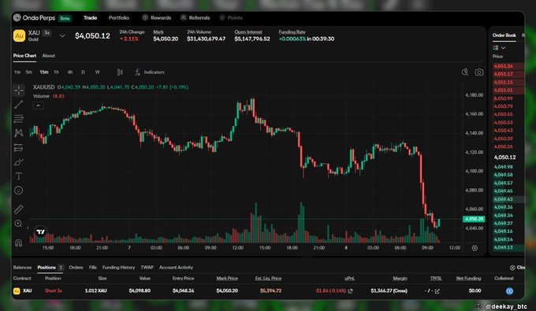Click the Open Interest label

click(248, 31)
